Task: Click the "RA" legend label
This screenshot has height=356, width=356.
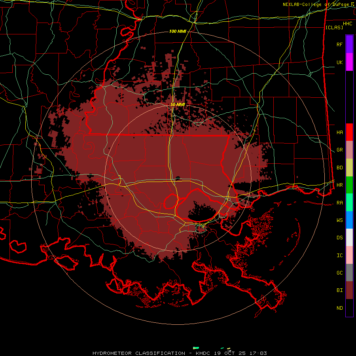Action: [x=339, y=203]
